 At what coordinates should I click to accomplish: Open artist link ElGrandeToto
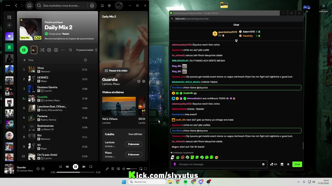coord(56,110)
